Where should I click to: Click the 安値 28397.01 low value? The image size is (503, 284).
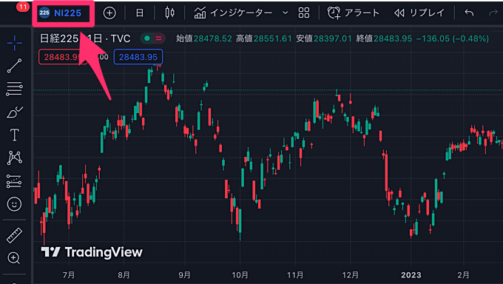324,38
